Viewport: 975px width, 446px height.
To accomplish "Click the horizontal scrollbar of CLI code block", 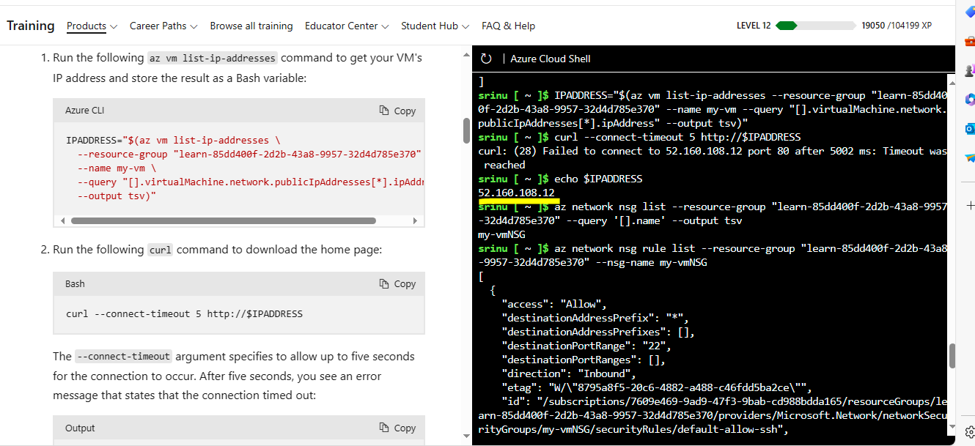I will pyautogui.click(x=223, y=220).
